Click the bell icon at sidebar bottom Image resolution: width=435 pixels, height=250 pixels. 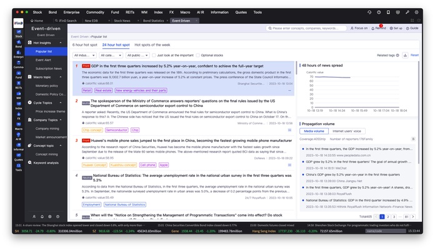pyautogui.click(x=42, y=216)
